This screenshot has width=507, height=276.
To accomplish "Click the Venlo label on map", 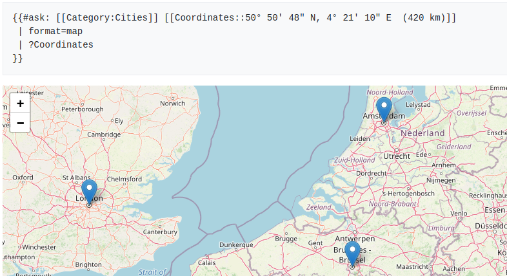I will [459, 214].
